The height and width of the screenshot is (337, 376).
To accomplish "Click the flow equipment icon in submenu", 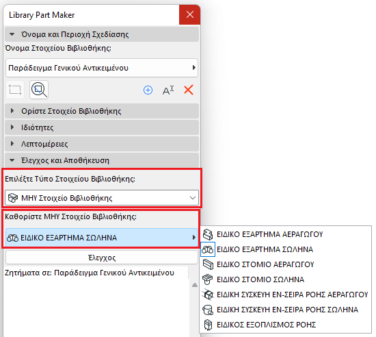I will click(x=208, y=325).
